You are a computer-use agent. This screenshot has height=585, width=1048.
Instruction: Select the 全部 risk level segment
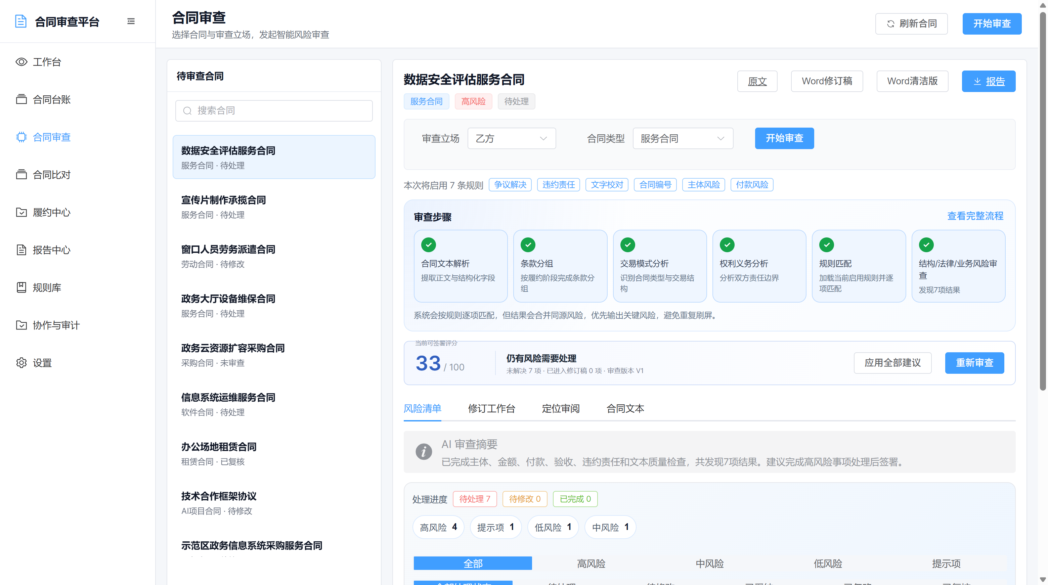[473, 563]
